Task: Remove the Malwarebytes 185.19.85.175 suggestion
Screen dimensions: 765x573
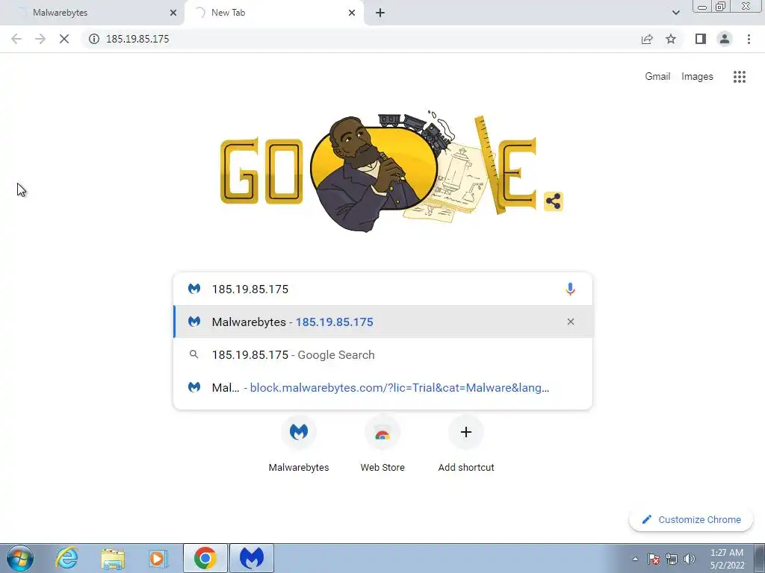Action: click(x=570, y=322)
